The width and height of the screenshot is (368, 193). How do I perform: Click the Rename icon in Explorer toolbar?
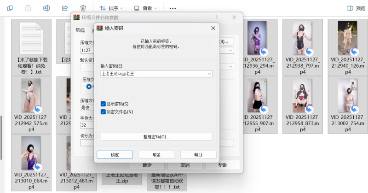click(46, 8)
